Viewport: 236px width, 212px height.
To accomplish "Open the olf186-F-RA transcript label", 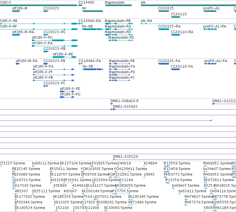I will (x=42, y=43).
